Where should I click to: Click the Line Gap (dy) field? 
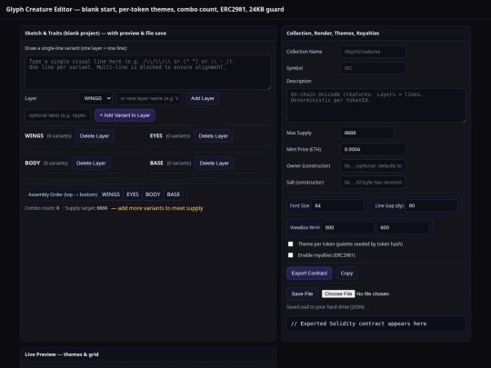(432, 205)
